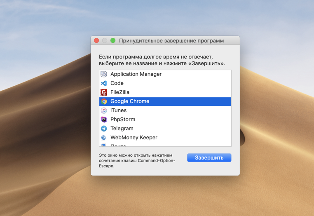Select the Telegram entry text

[122, 129]
